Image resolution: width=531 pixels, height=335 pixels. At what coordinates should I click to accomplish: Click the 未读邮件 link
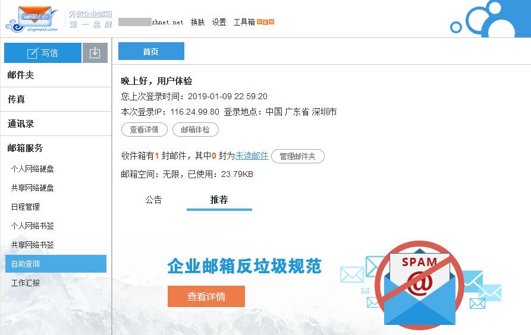click(x=252, y=156)
